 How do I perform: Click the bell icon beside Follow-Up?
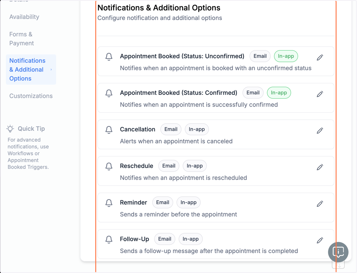109,239
